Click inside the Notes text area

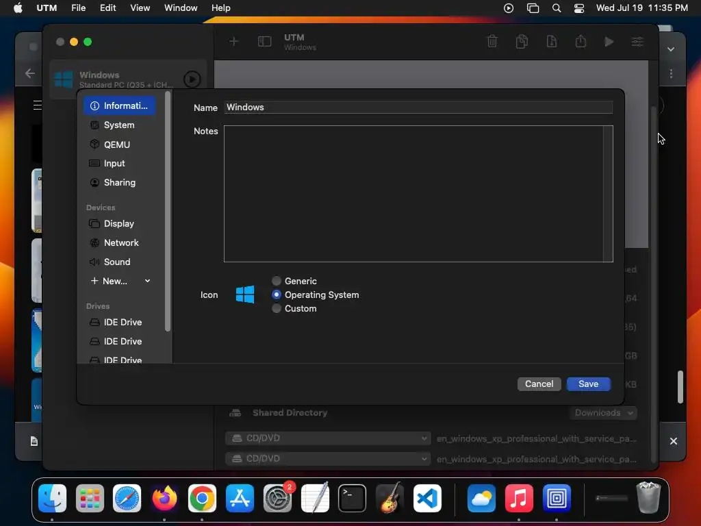pyautogui.click(x=418, y=194)
